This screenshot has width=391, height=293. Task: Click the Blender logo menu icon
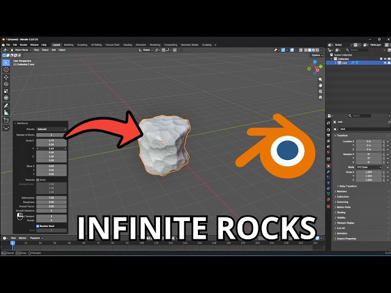[x=3, y=45]
